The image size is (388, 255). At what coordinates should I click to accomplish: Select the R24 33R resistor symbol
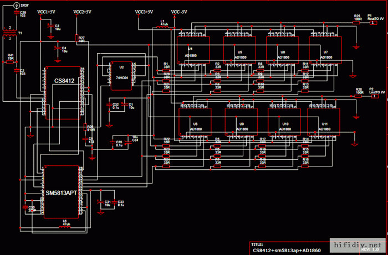pyautogui.click(x=166, y=166)
